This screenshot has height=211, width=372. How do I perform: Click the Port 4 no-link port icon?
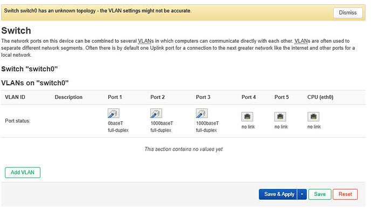point(247,117)
